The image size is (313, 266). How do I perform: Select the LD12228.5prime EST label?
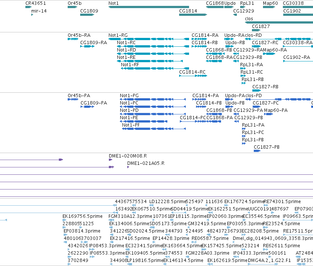[x=167, y=202]
